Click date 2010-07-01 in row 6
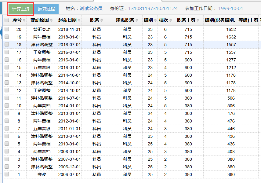Viewport: 261px width, 183px height. tap(69, 136)
